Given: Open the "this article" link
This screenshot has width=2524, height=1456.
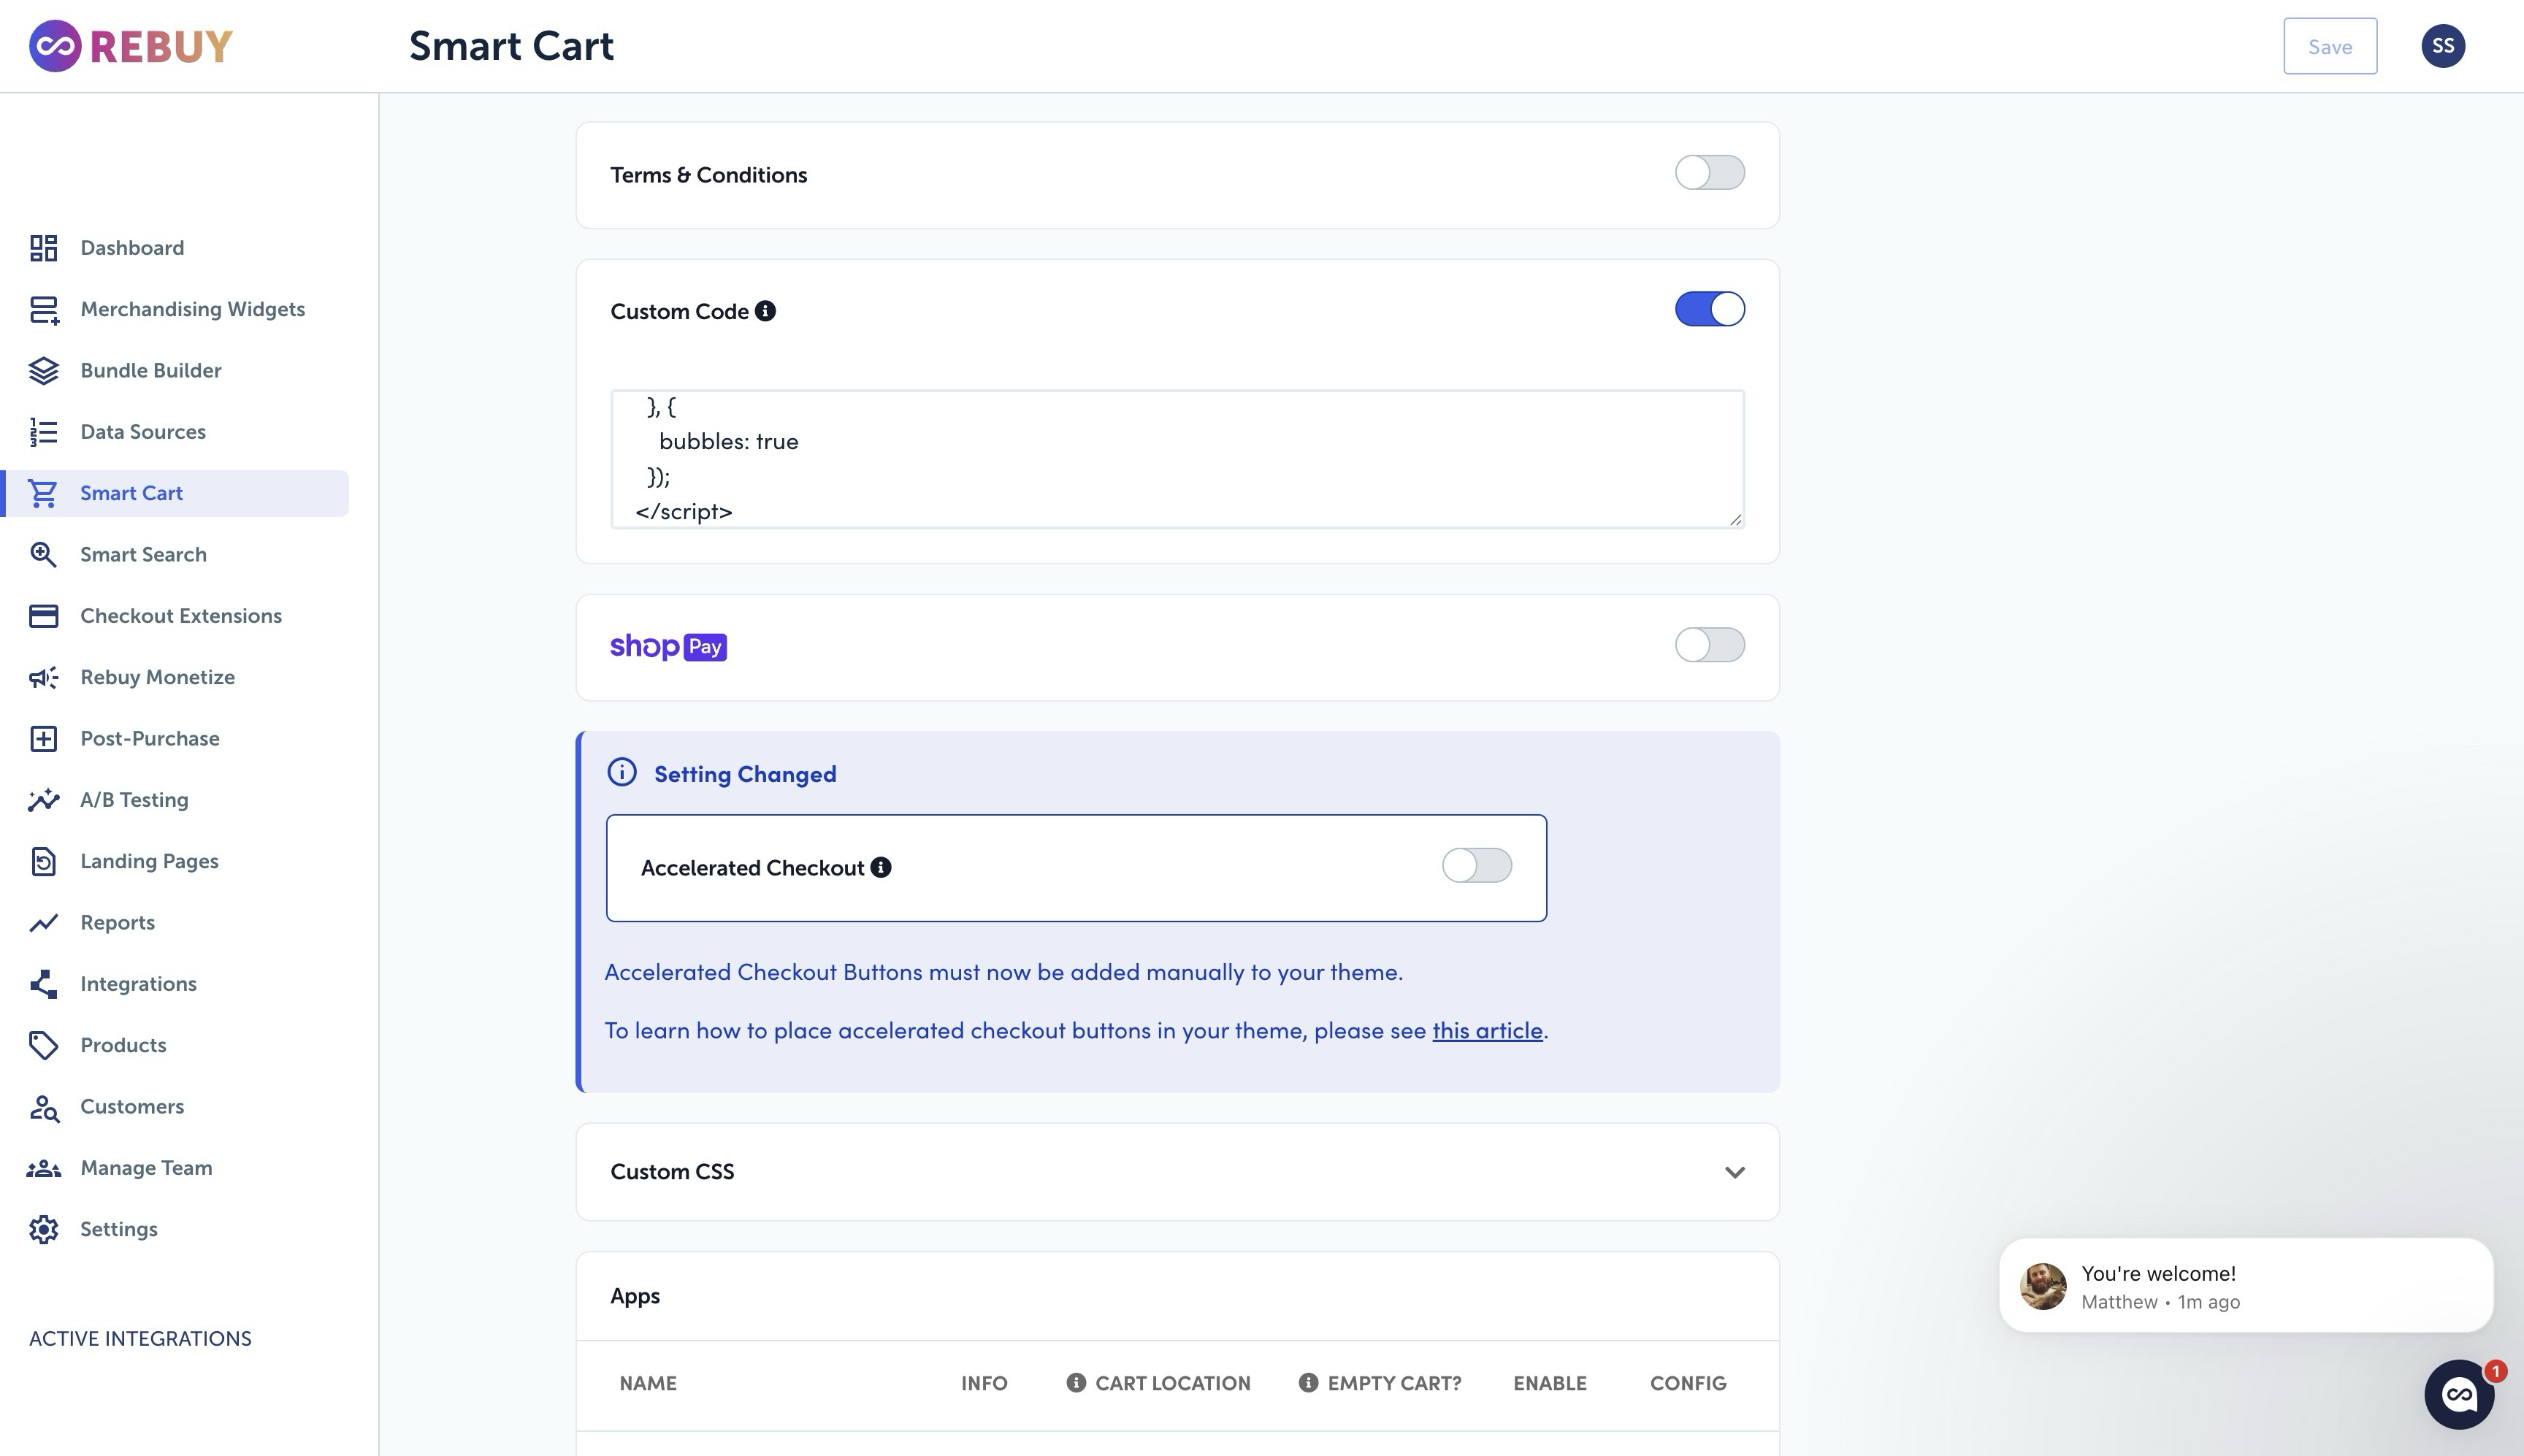Looking at the screenshot, I should tap(1487, 1031).
